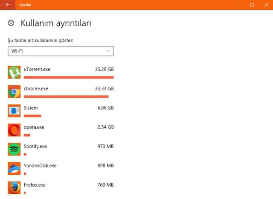Click the settings gear icon

(x=11, y=23)
